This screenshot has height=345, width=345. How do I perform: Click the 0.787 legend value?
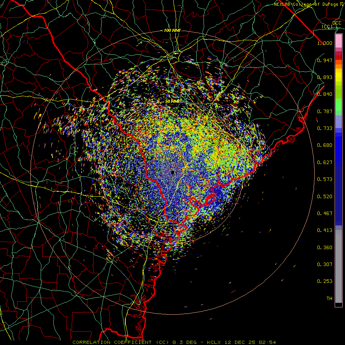pos(325,111)
